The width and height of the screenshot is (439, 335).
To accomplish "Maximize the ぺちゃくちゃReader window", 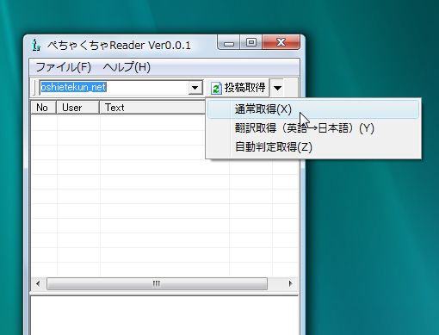I will click(251, 43).
